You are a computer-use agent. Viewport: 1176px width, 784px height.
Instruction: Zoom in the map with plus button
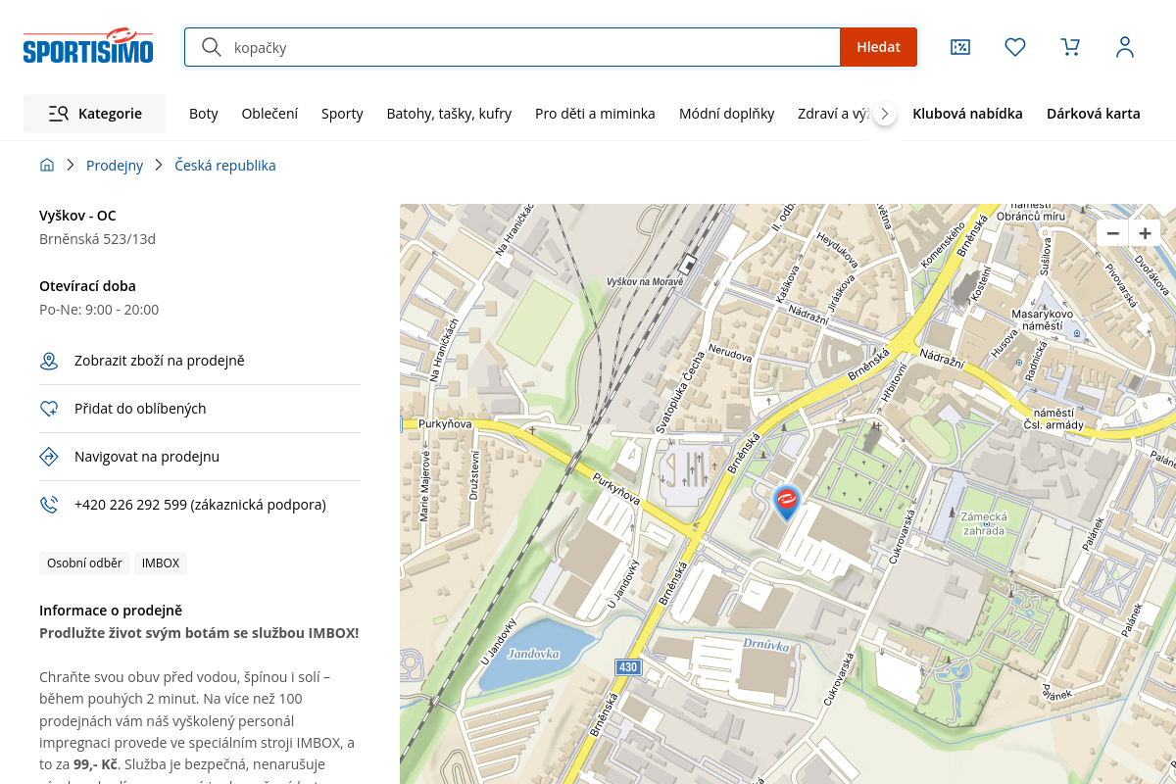tap(1145, 233)
